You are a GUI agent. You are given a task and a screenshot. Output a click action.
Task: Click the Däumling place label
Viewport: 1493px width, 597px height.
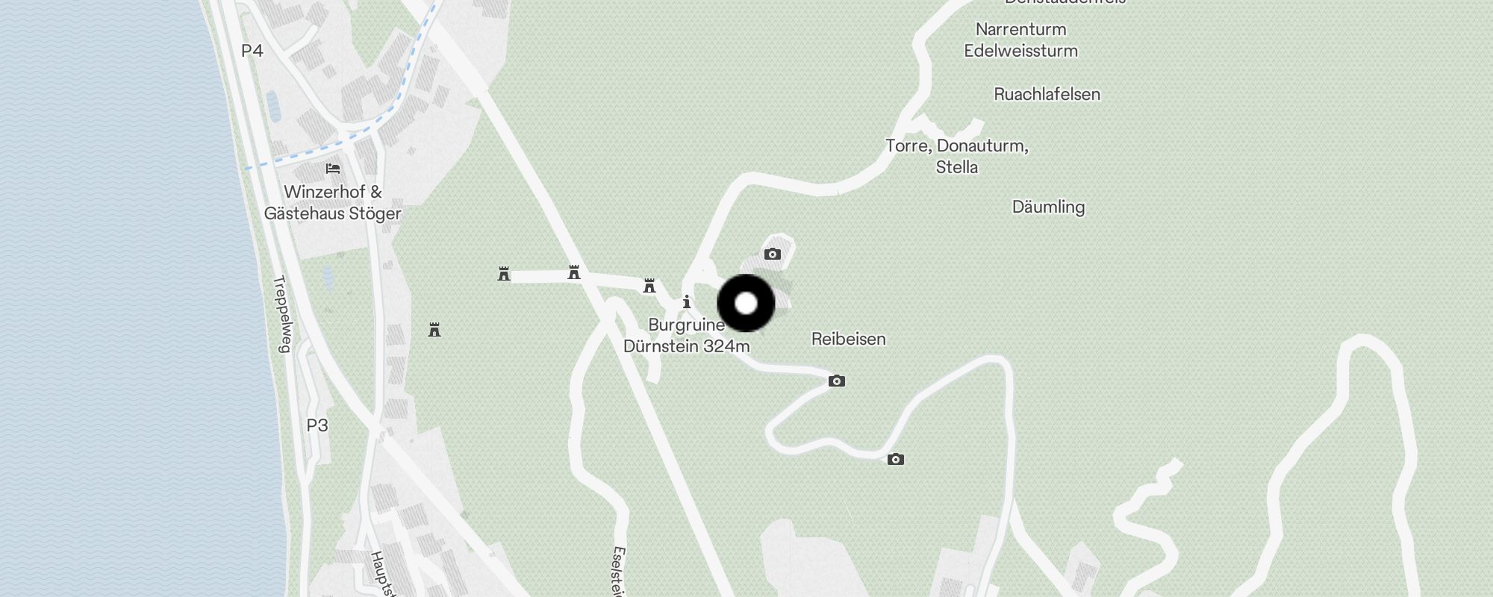click(x=1048, y=207)
